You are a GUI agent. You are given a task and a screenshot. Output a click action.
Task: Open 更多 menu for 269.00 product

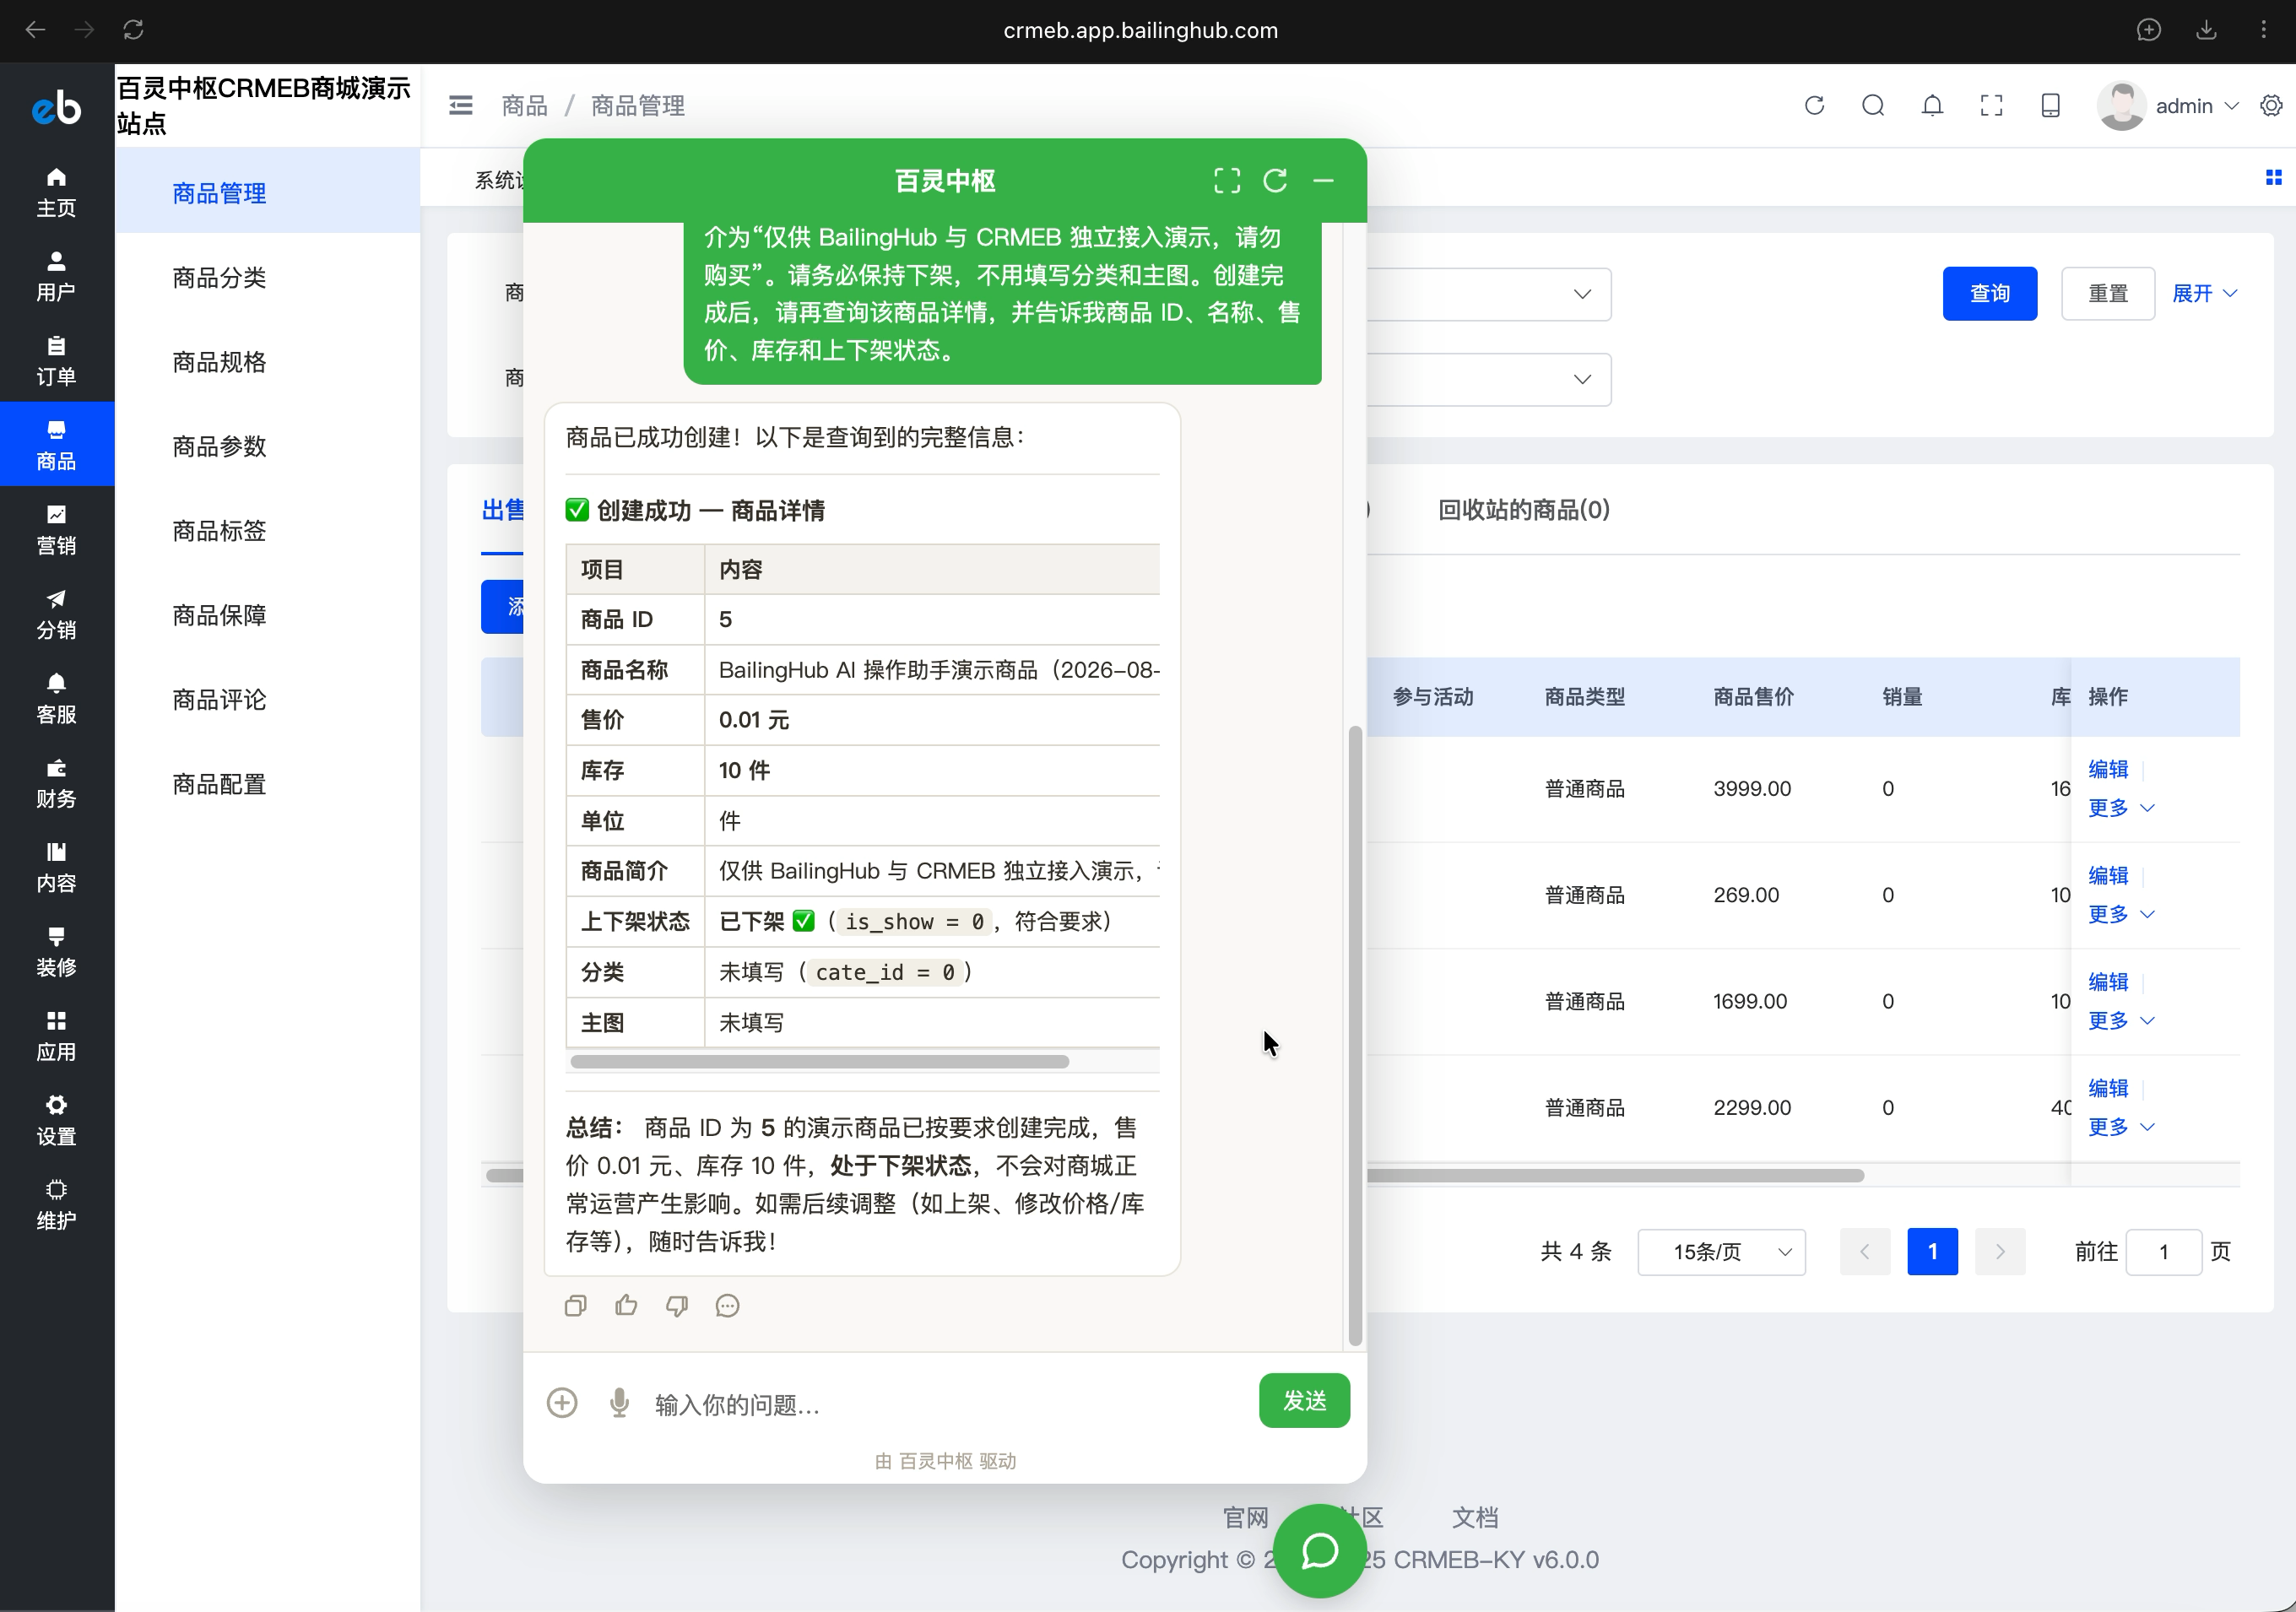tap(2120, 914)
